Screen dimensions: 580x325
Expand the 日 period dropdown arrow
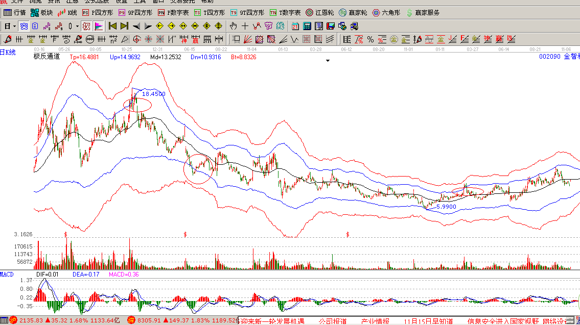pyautogui.click(x=15, y=26)
